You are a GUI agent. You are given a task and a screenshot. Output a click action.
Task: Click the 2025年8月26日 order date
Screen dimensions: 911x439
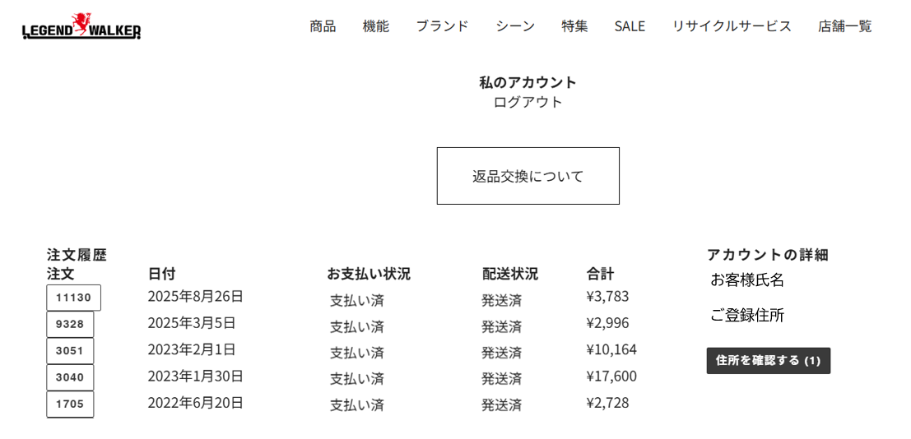196,296
